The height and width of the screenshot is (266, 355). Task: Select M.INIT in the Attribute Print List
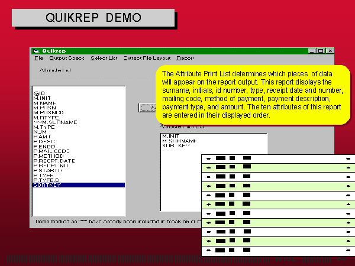(170, 136)
